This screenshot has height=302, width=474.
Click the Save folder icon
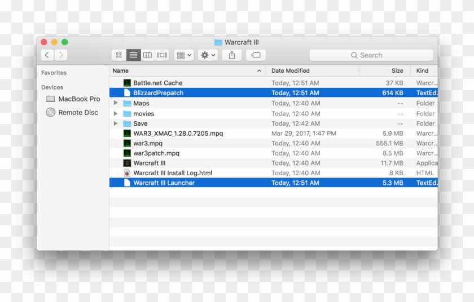click(x=127, y=123)
